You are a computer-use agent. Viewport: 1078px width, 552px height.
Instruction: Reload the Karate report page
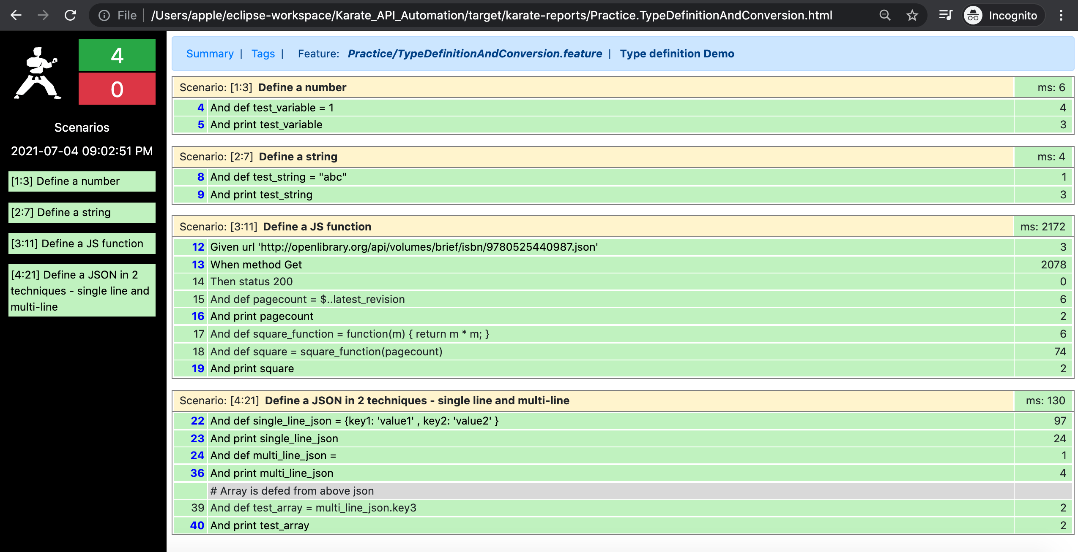[70, 16]
